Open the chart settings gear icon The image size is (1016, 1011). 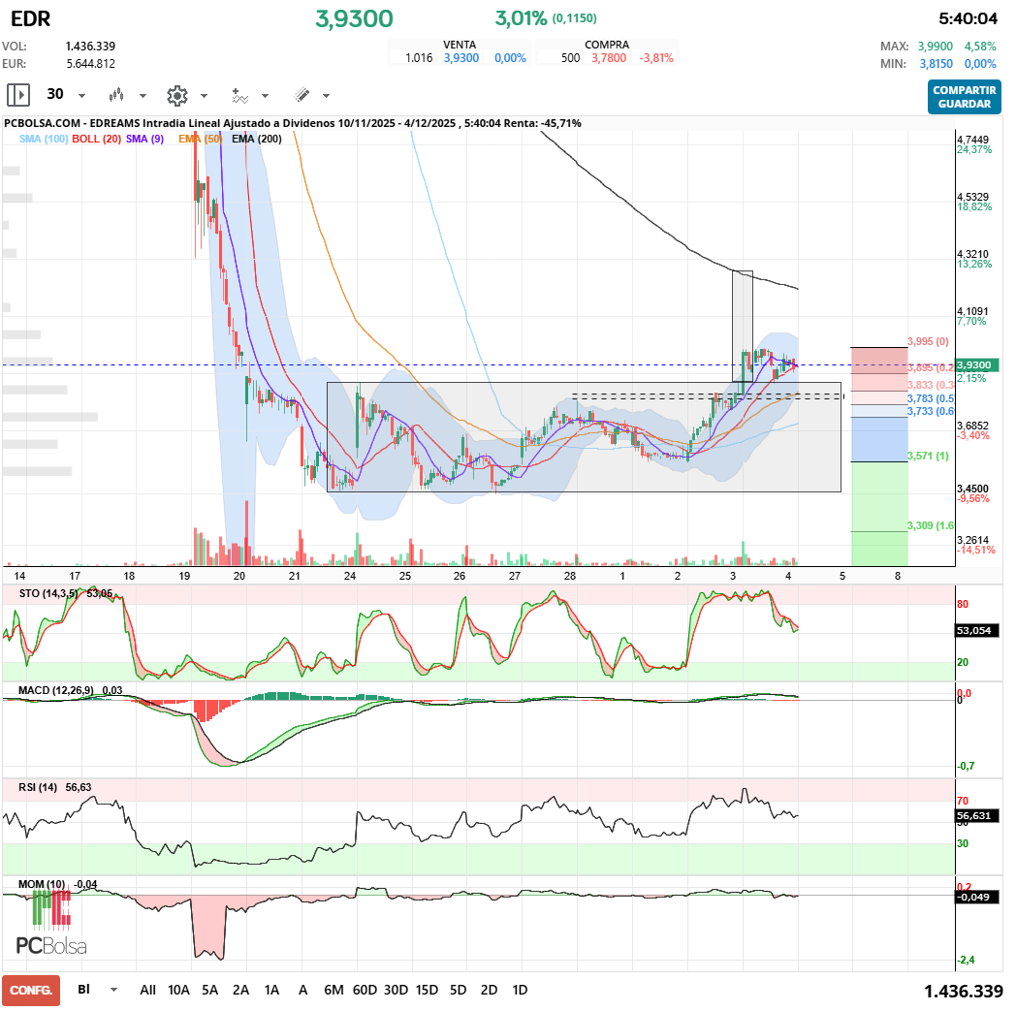(x=176, y=95)
